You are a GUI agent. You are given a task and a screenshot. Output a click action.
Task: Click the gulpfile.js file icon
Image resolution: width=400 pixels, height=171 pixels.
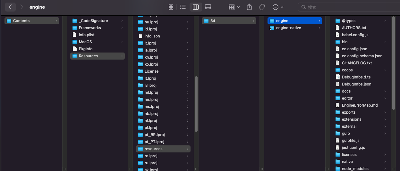[x=337, y=141]
